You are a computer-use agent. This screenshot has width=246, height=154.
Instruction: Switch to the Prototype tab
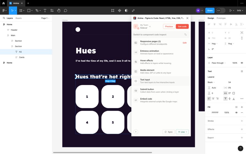click(x=221, y=18)
